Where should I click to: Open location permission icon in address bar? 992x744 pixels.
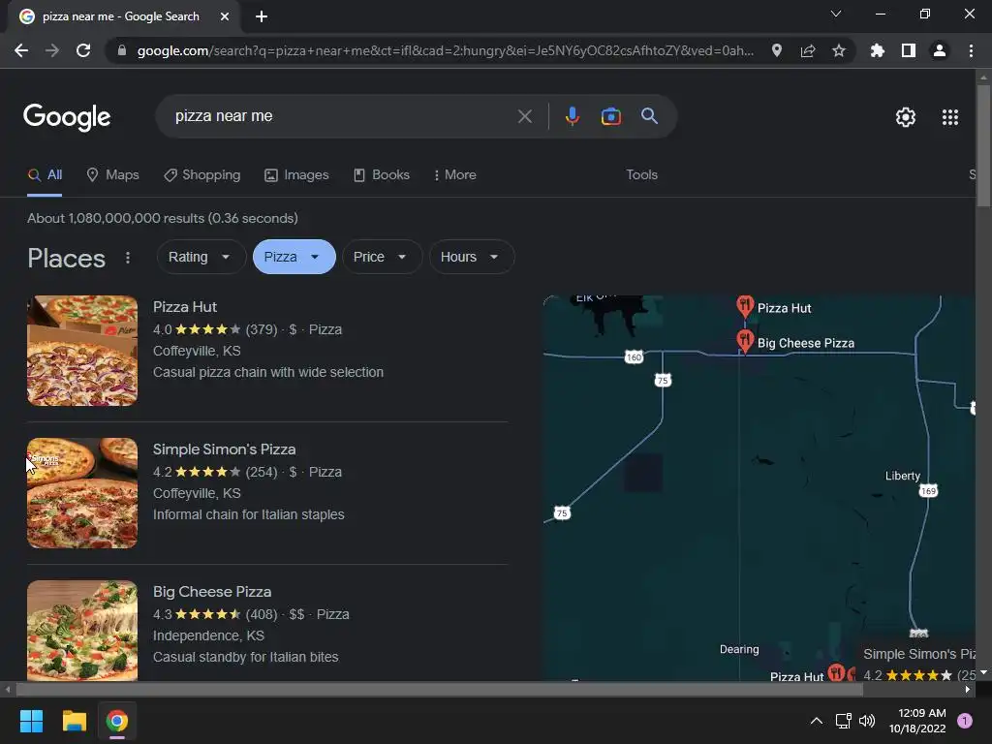coord(777,50)
